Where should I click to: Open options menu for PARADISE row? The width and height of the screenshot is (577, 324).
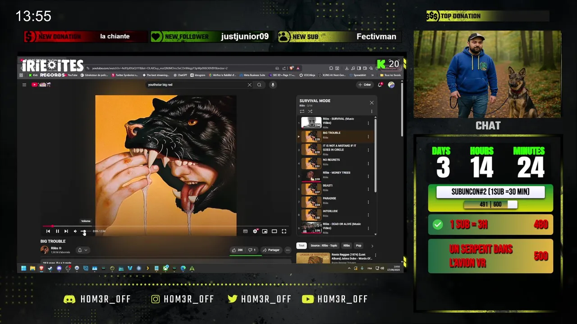tap(368, 202)
